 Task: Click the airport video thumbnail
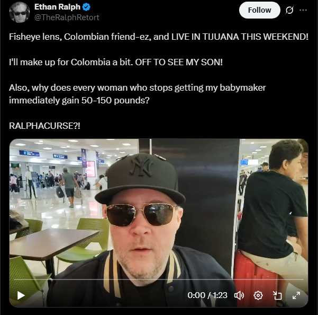click(159, 223)
